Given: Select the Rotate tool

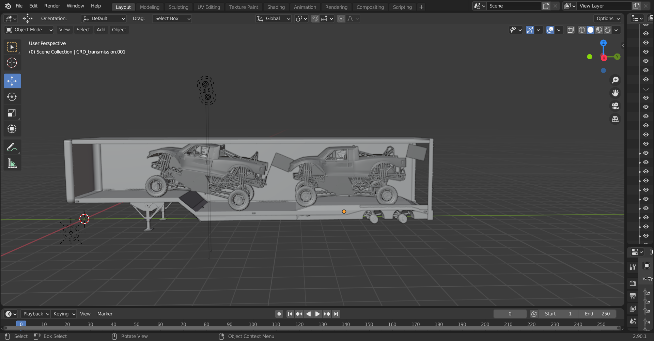Looking at the screenshot, I should (12, 97).
